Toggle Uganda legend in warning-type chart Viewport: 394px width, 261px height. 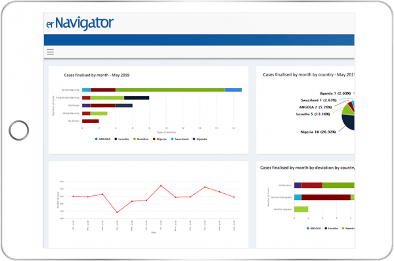200,139
